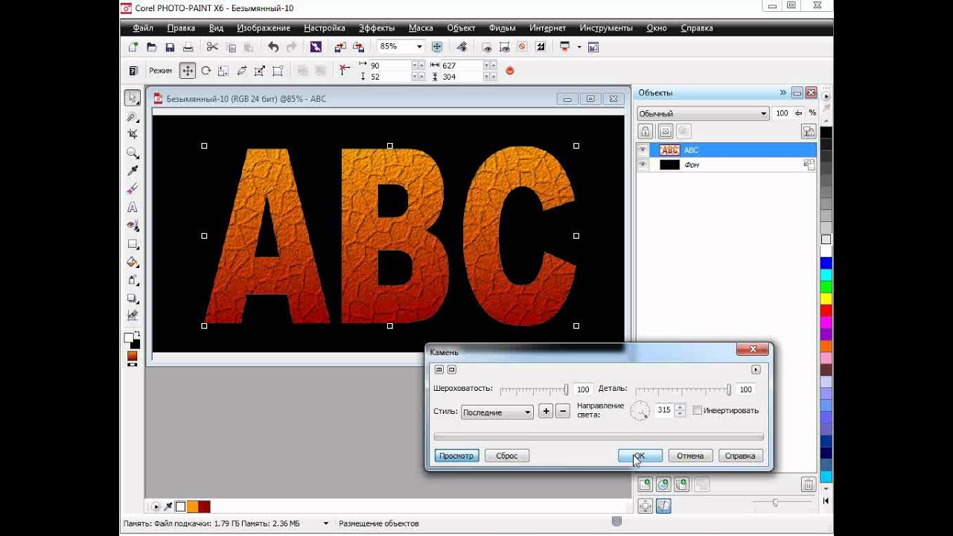
Task: Click the Деталь slider
Action: [x=683, y=389]
